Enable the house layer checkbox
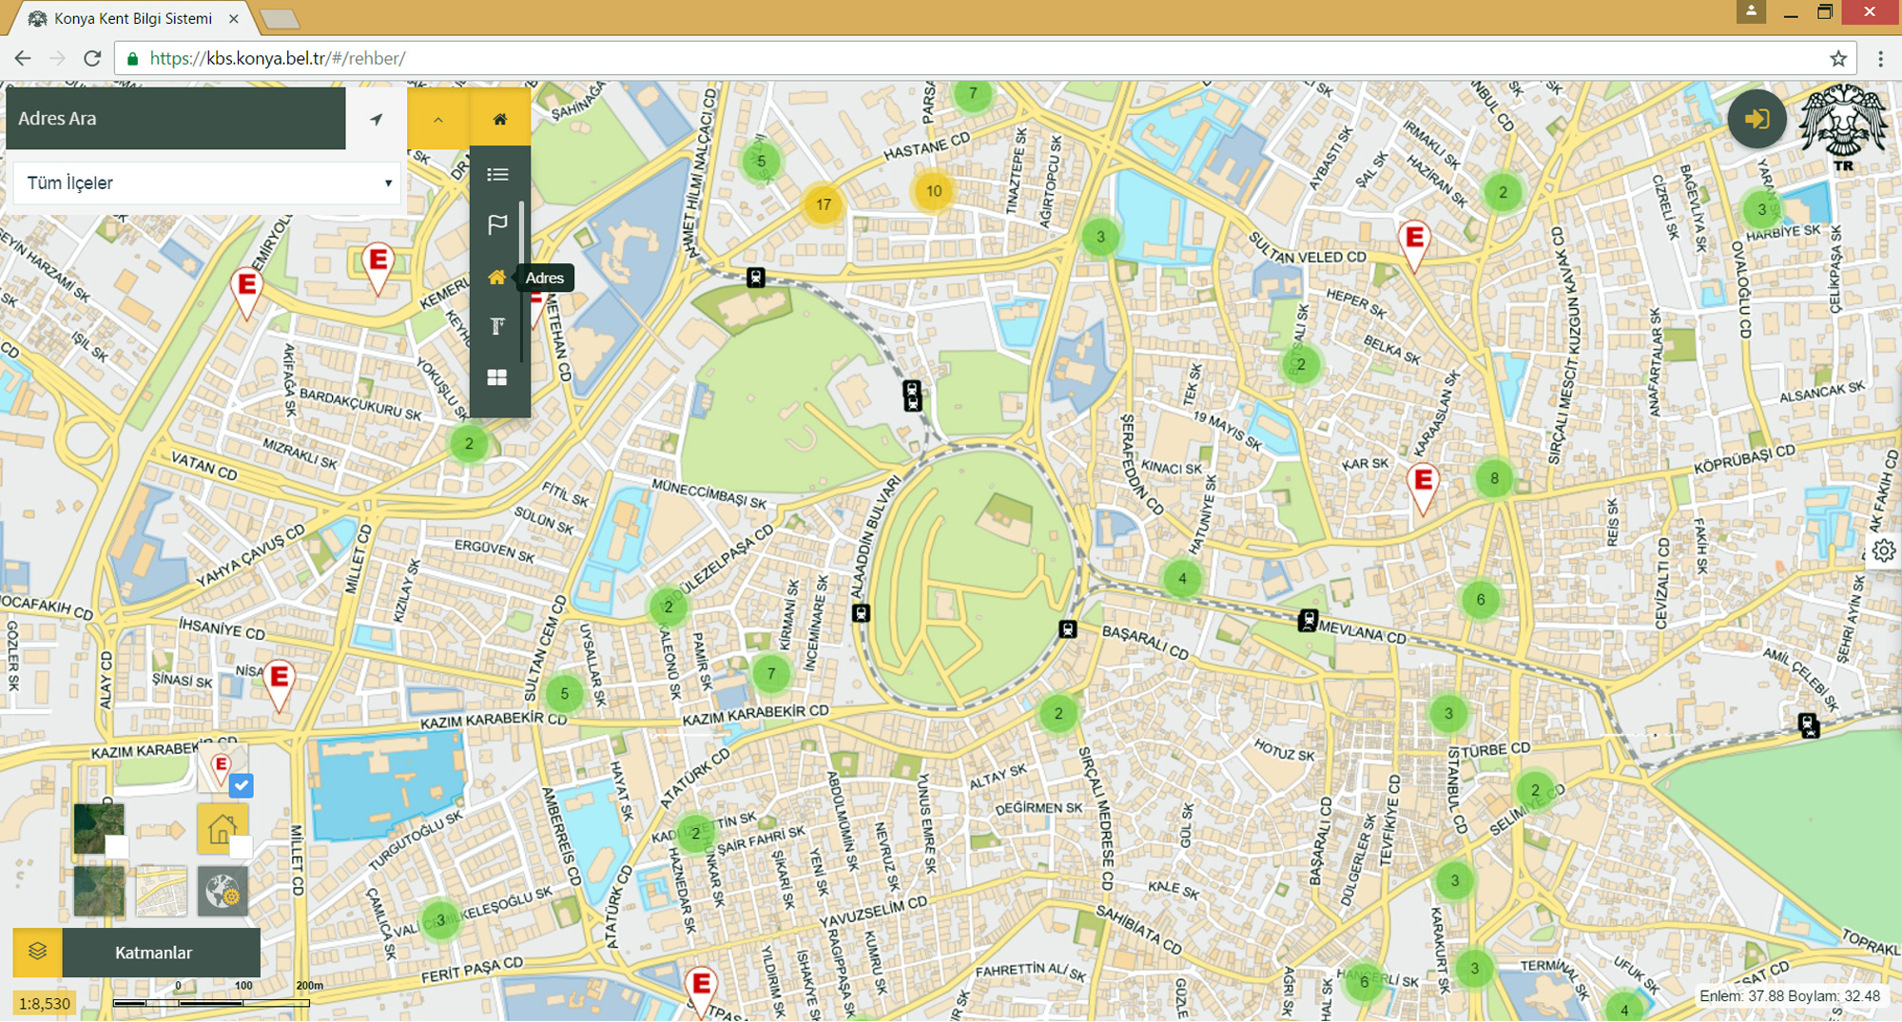Image resolution: width=1902 pixels, height=1022 pixels. [242, 847]
